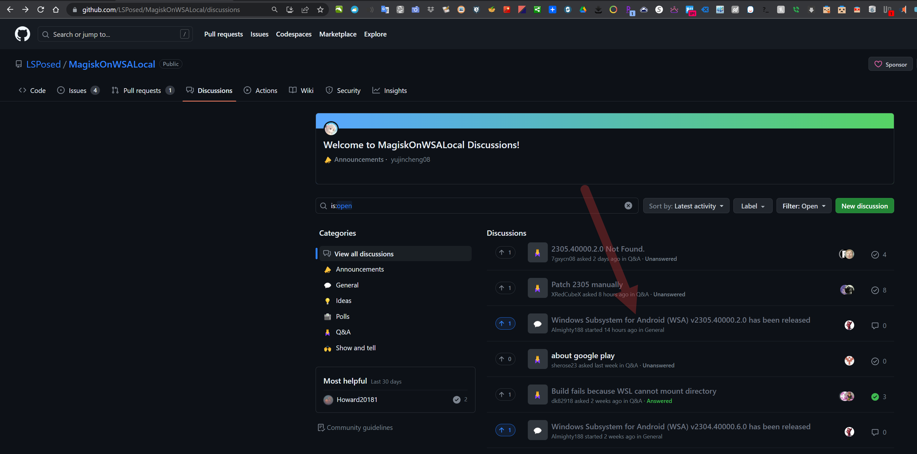Open Google Translate extension icon
This screenshot has height=454, width=917.
pyautogui.click(x=385, y=10)
